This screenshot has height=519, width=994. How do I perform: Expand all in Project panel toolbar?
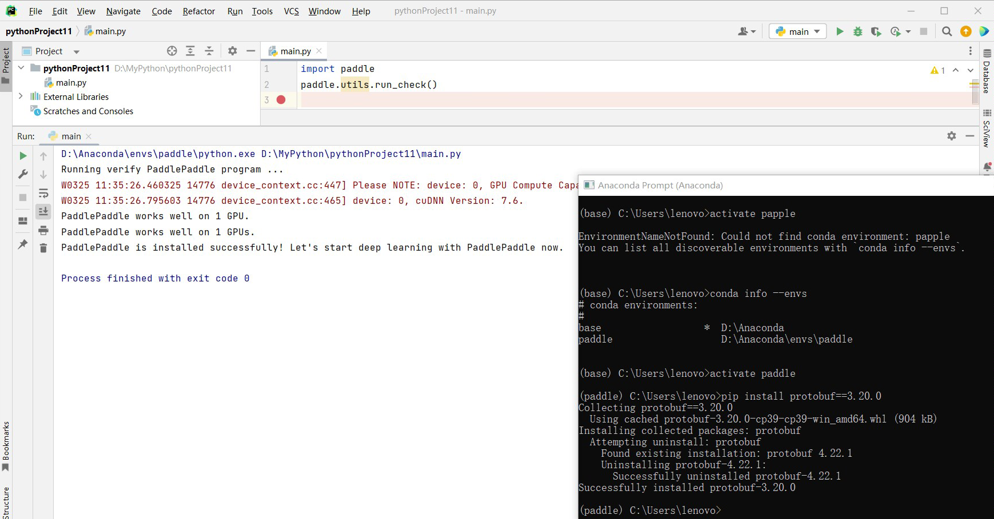[190, 51]
